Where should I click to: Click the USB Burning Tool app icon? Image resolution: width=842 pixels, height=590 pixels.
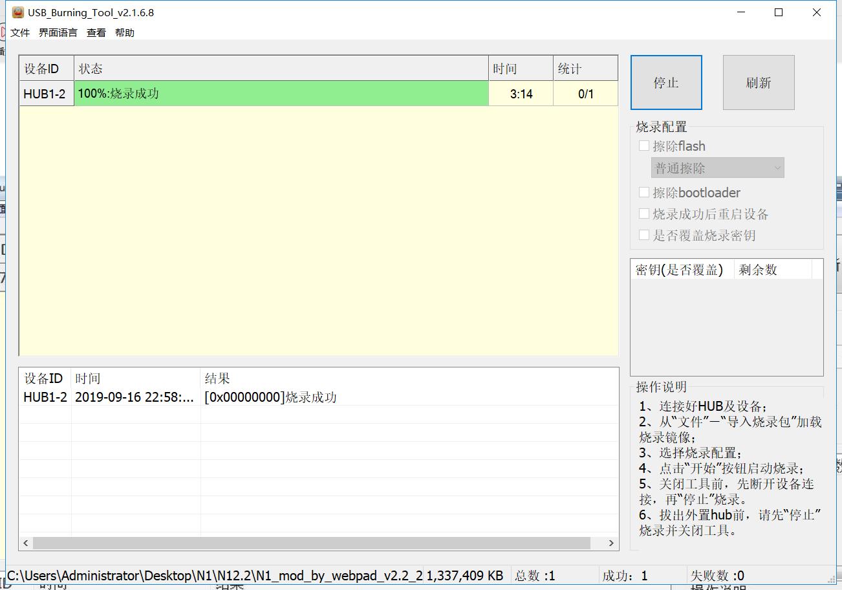point(18,12)
